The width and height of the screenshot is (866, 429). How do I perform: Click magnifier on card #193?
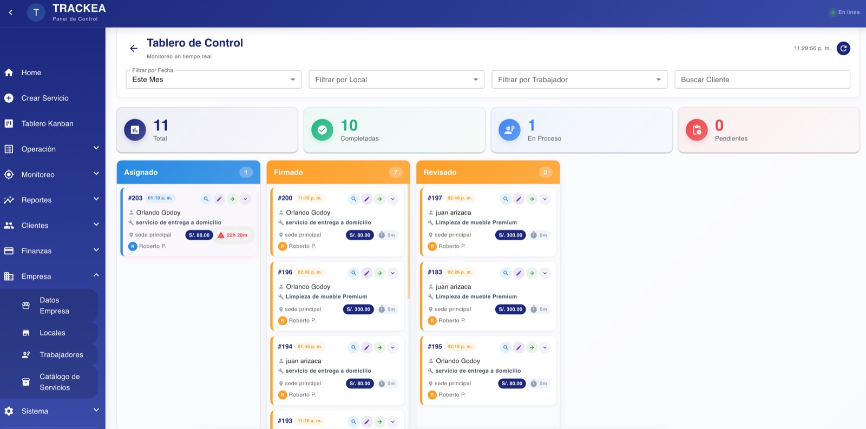[x=354, y=421]
